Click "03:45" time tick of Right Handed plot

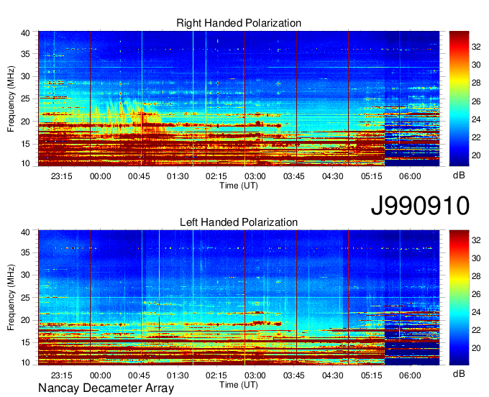294,176
